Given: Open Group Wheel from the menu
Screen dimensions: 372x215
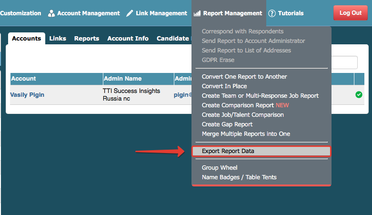Looking at the screenshot, I should [220, 168].
